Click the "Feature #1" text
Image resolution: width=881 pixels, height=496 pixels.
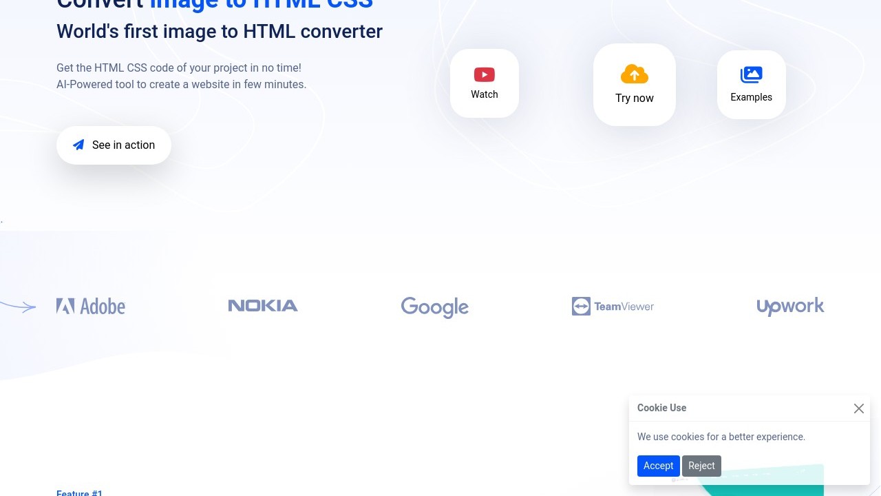pos(79,493)
